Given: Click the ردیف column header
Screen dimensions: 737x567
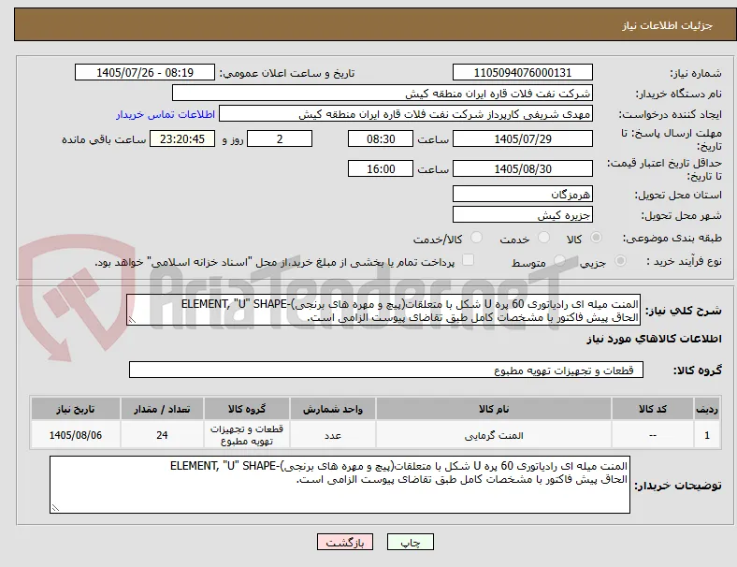Looking at the screenshot, I should click(x=707, y=409).
